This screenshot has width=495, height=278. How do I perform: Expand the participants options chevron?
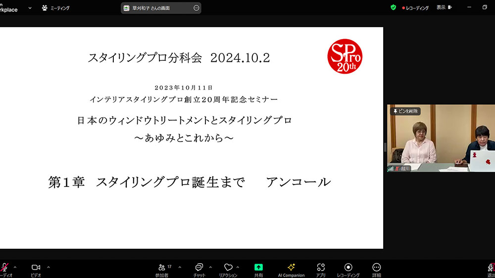tap(179, 267)
